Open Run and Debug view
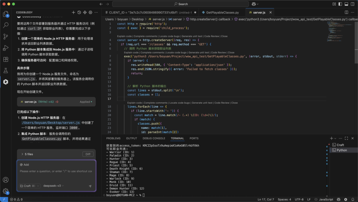 point(6,48)
